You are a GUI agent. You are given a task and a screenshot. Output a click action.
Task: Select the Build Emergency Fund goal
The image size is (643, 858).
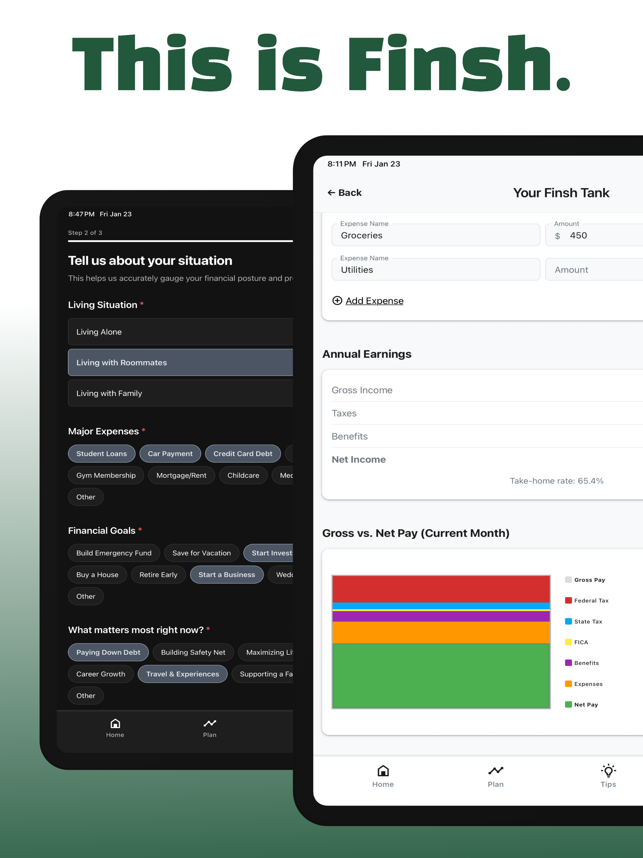click(x=114, y=553)
